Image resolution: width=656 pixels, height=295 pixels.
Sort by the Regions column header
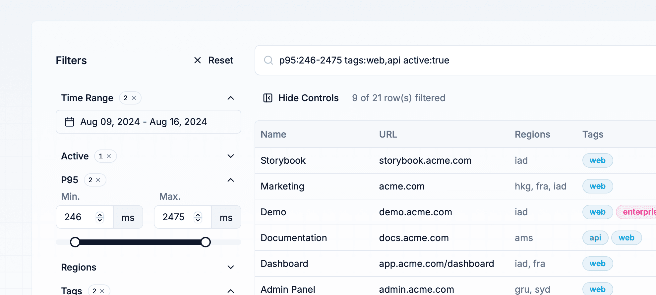[532, 134]
